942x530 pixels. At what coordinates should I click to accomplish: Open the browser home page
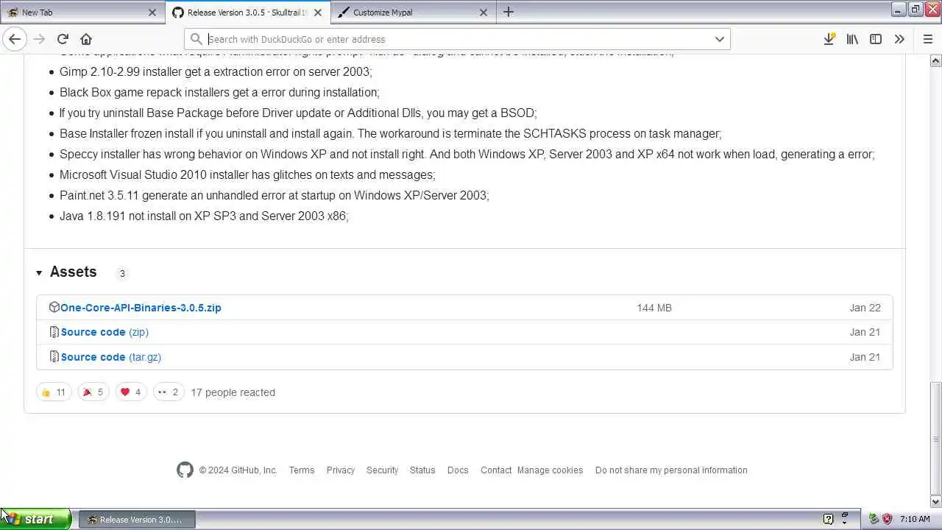(x=86, y=39)
